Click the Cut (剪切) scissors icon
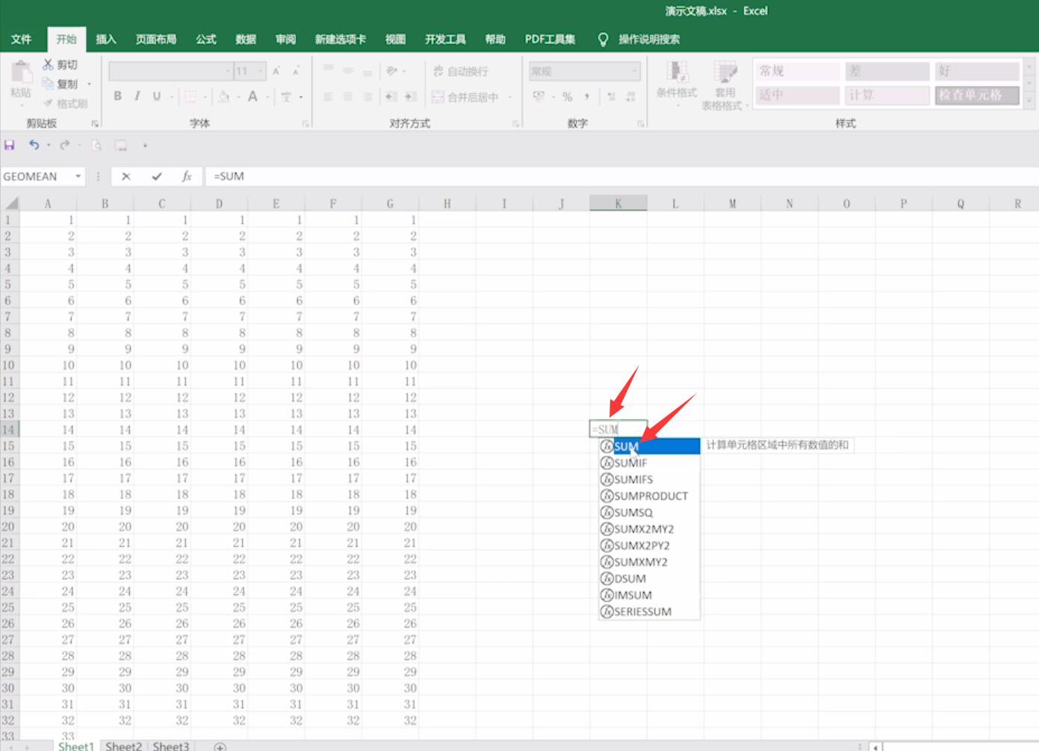Screen dimensions: 1039x751 point(49,65)
